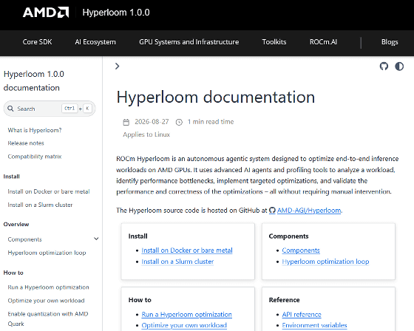Open the Environment variables link

coord(314,325)
